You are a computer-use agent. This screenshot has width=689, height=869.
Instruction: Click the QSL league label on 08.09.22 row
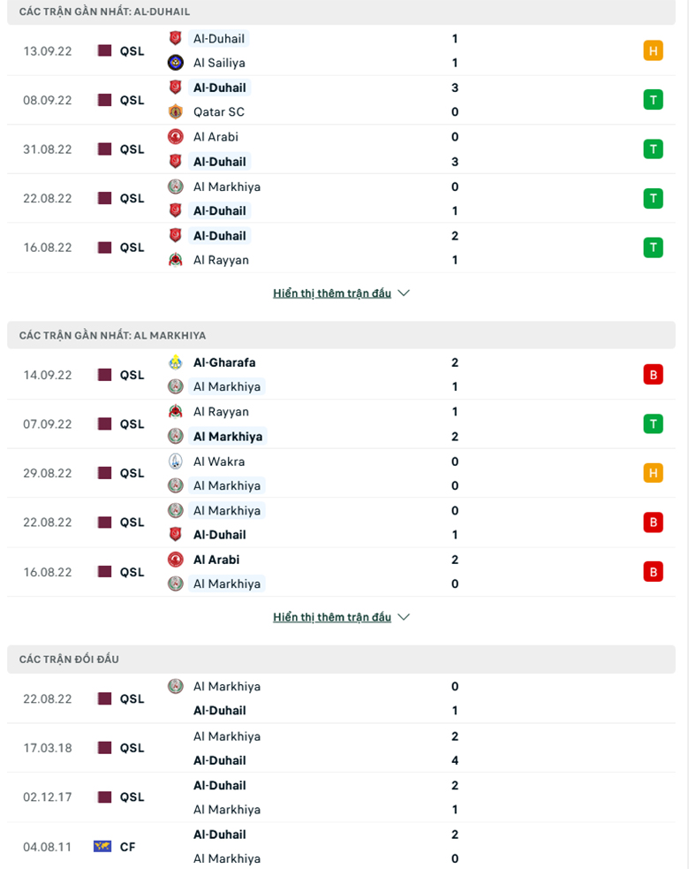coord(132,100)
